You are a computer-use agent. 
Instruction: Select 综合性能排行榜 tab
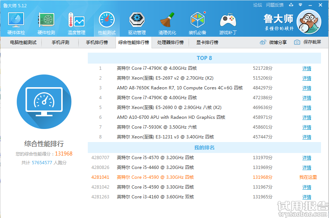click(134, 43)
